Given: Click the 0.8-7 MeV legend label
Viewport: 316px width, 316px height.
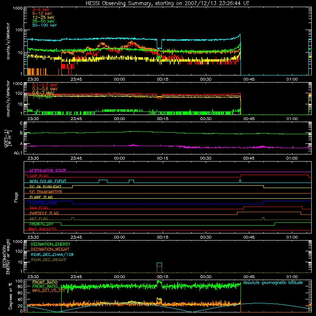Looking at the screenshot, I should 43,93.
